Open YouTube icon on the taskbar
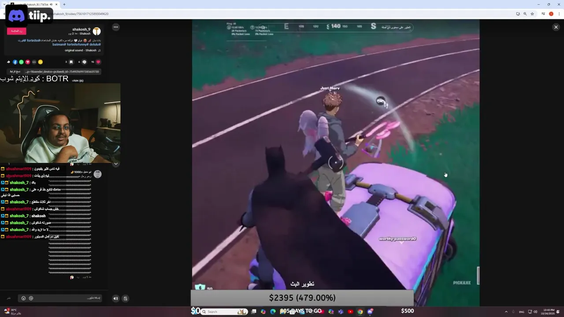 [x=350, y=312]
